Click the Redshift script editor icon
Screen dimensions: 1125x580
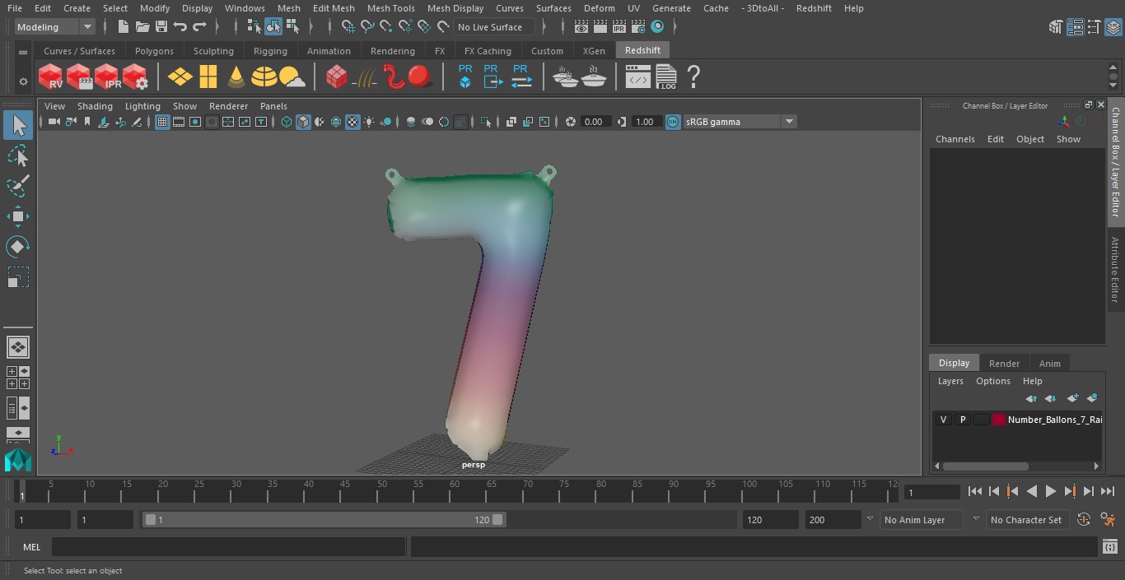click(638, 77)
